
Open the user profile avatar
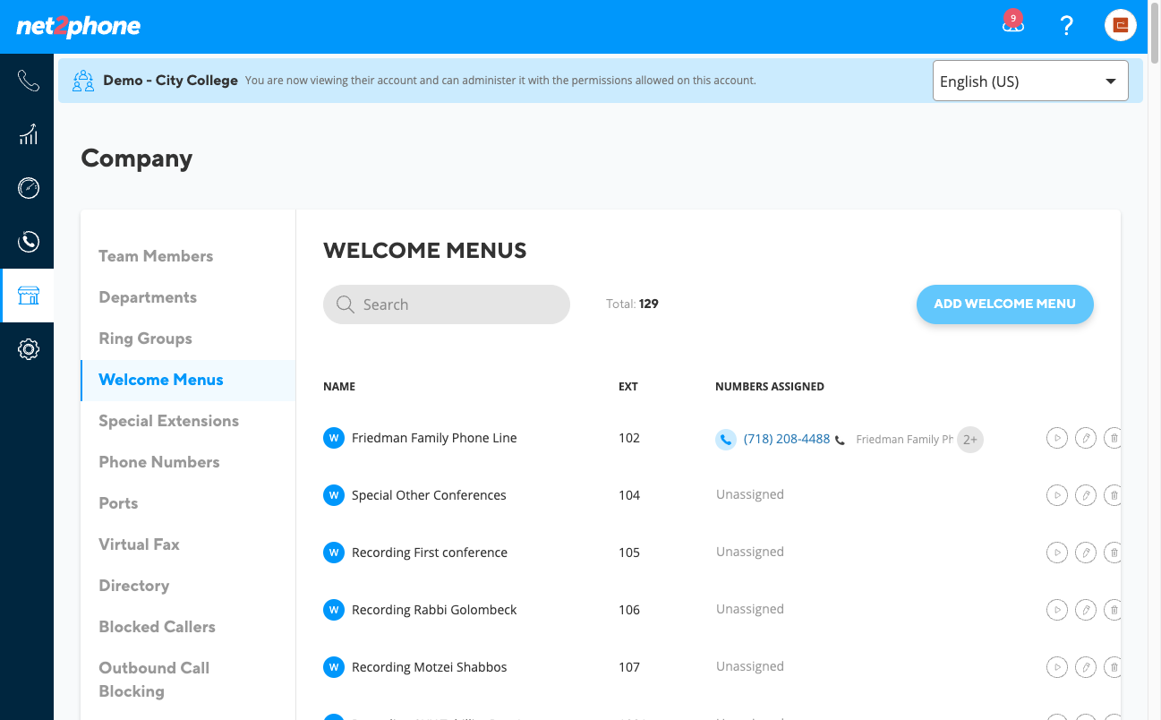coord(1121,25)
